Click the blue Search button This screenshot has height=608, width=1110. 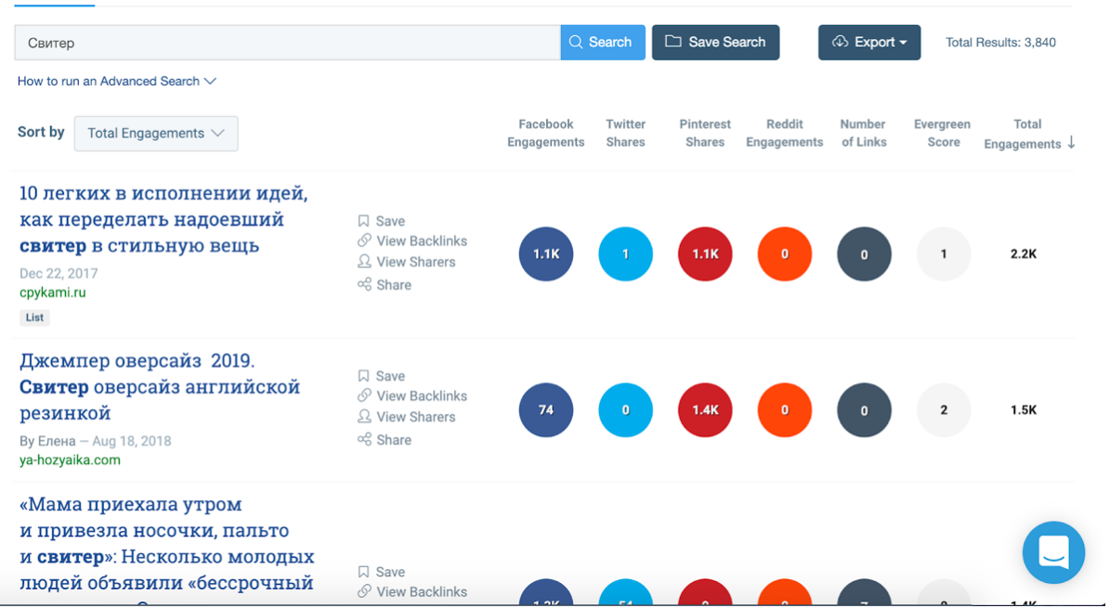coord(602,43)
